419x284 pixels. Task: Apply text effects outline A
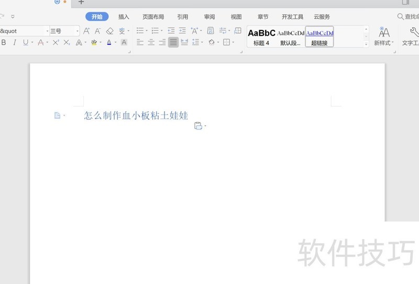coord(79,42)
